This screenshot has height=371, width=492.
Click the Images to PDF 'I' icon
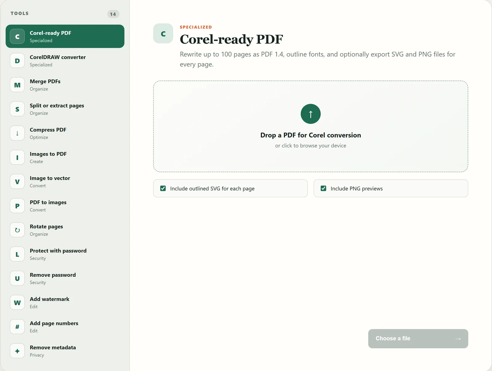click(x=17, y=157)
